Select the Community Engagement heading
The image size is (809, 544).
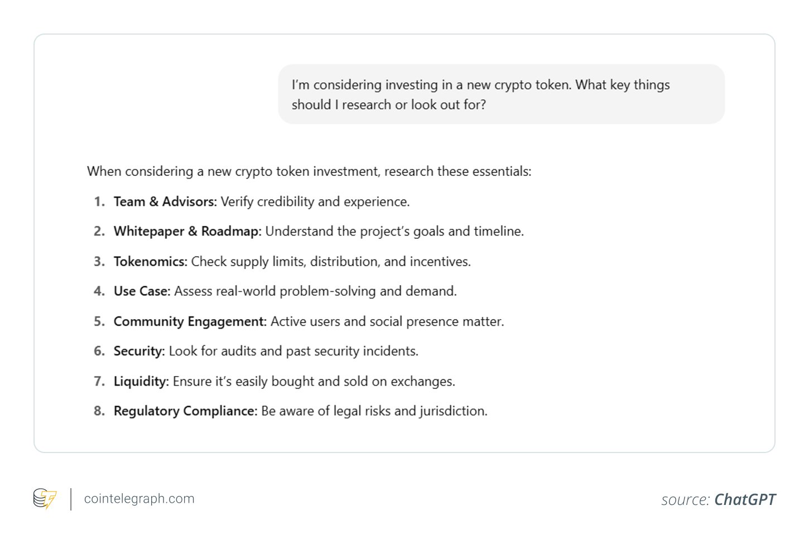click(x=190, y=321)
